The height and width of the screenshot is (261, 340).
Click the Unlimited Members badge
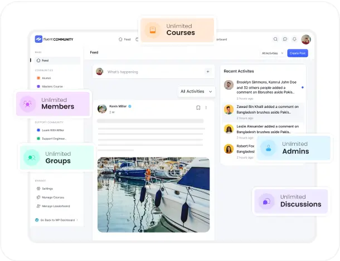pos(53,104)
